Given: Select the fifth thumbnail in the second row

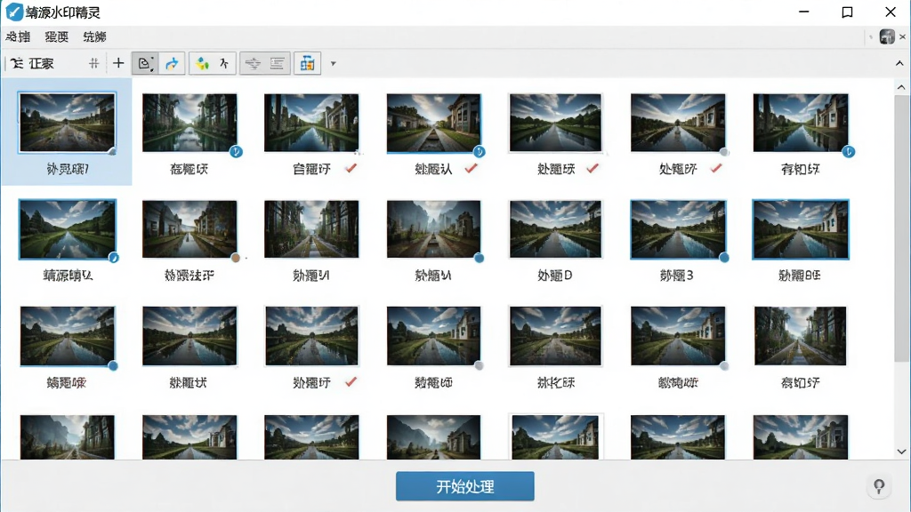Looking at the screenshot, I should point(555,229).
